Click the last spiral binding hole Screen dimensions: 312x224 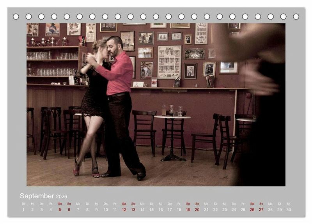(x=296, y=16)
